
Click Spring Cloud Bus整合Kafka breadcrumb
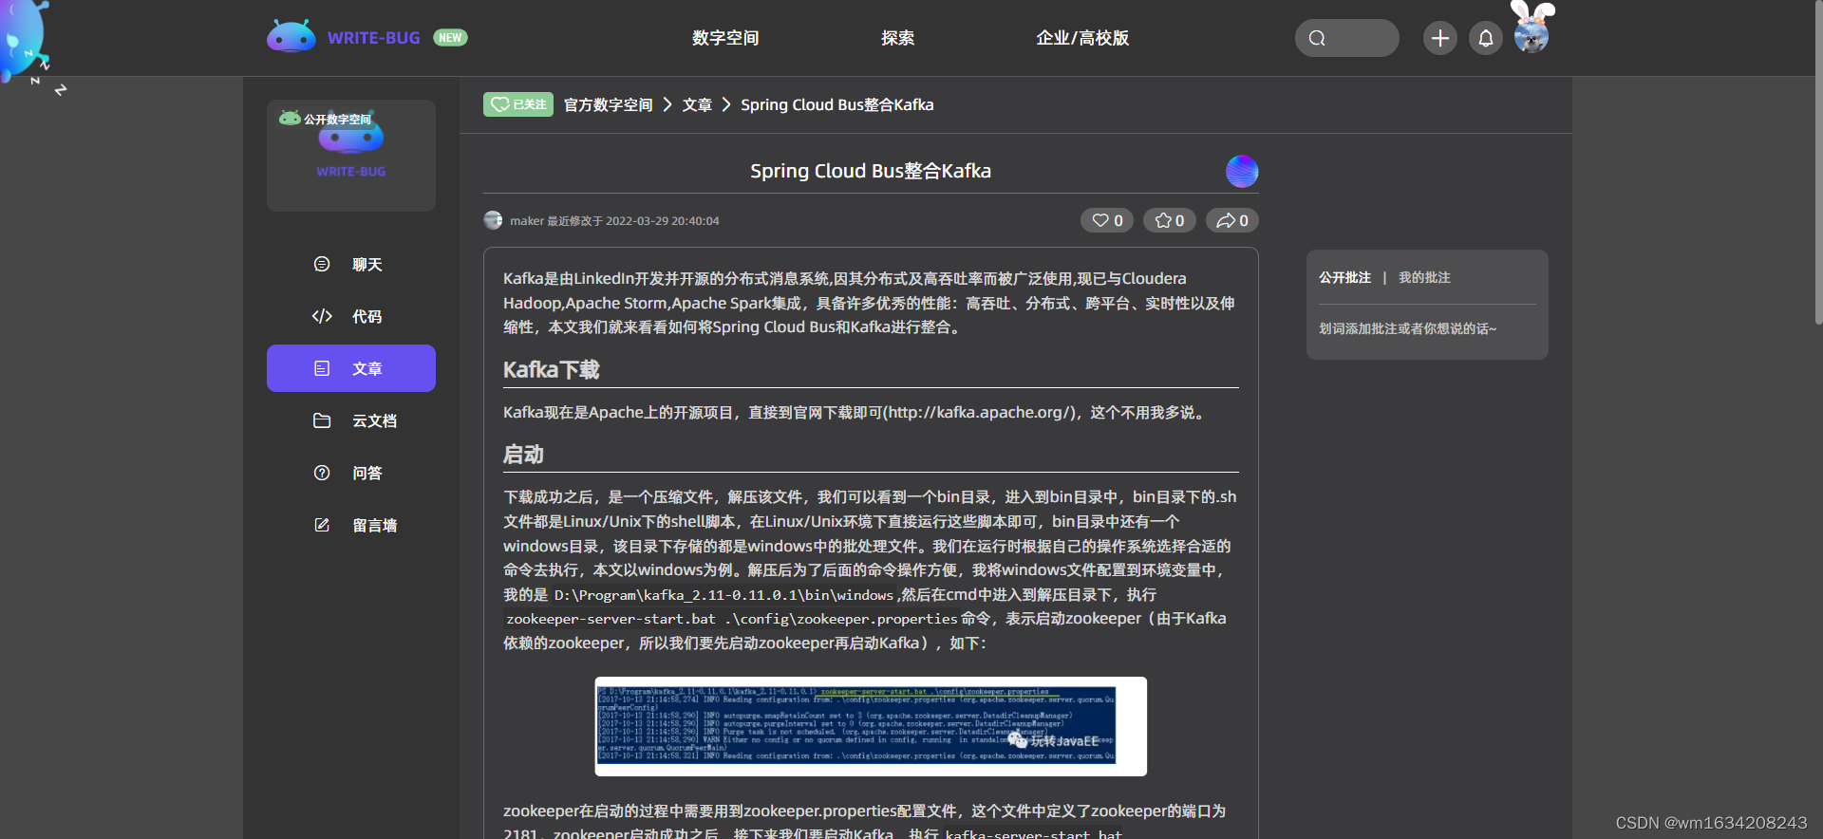click(837, 104)
